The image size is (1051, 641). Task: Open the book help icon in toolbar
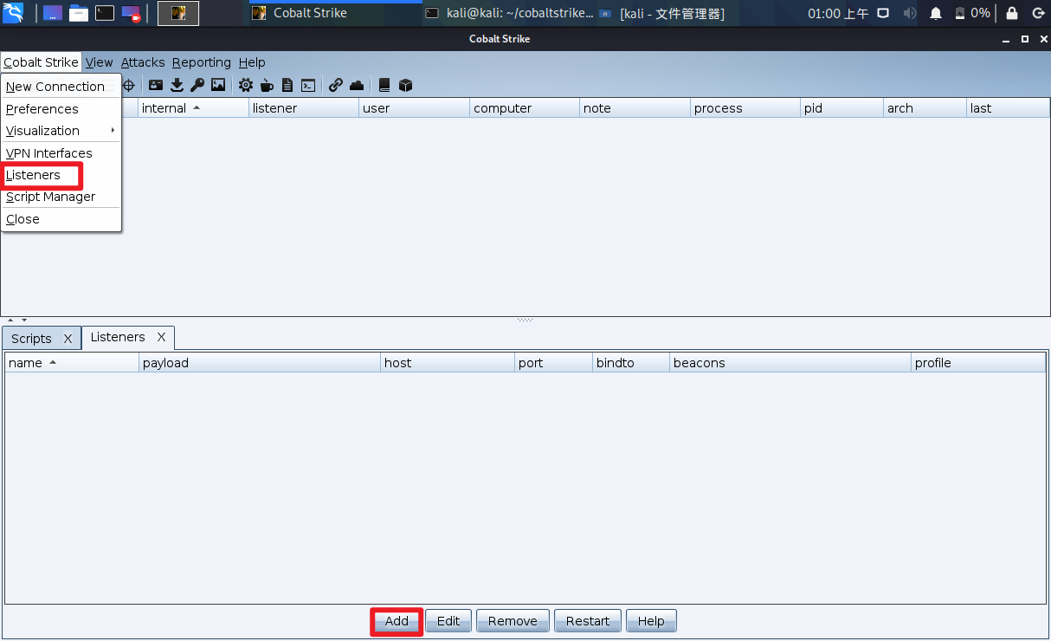(384, 85)
